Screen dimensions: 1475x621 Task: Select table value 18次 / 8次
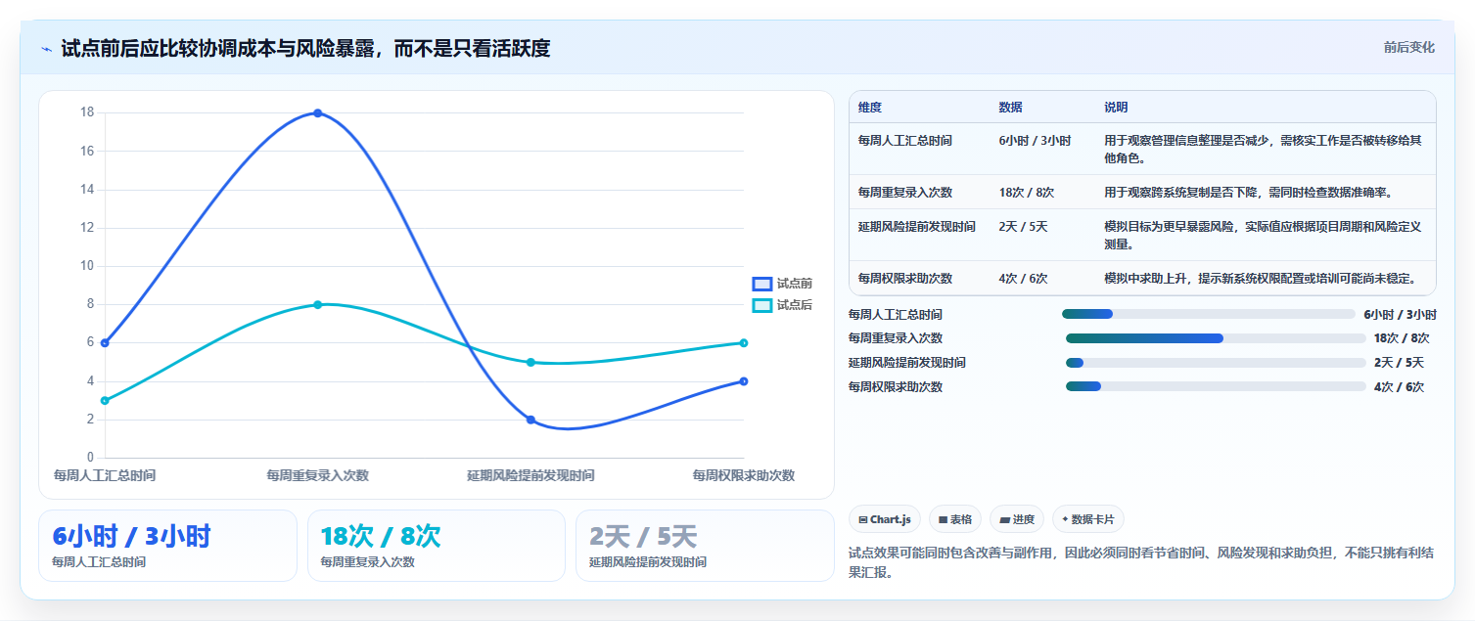tap(1026, 193)
